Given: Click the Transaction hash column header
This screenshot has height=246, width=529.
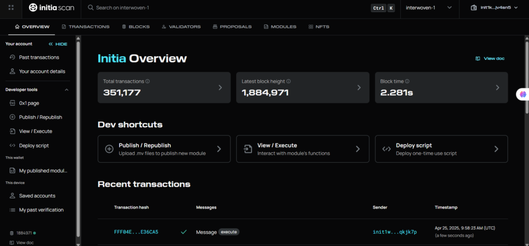Looking at the screenshot, I should coord(131,207).
